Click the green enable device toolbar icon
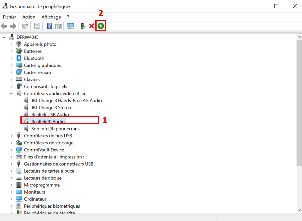The height and width of the screenshot is (221, 302). tap(100, 26)
